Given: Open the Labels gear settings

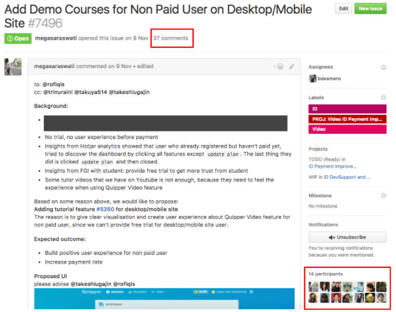Looking at the screenshot, I should (x=383, y=98).
